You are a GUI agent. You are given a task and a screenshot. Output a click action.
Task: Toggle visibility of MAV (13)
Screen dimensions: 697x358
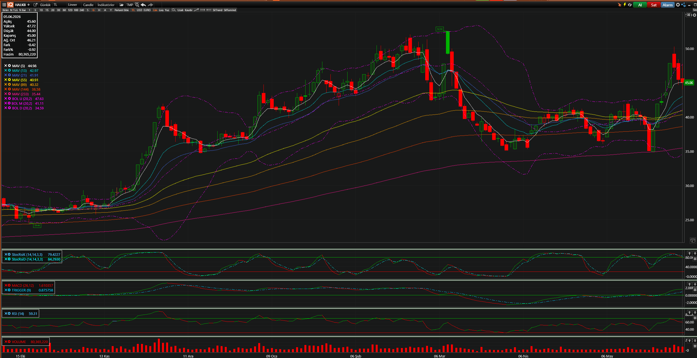9,70
